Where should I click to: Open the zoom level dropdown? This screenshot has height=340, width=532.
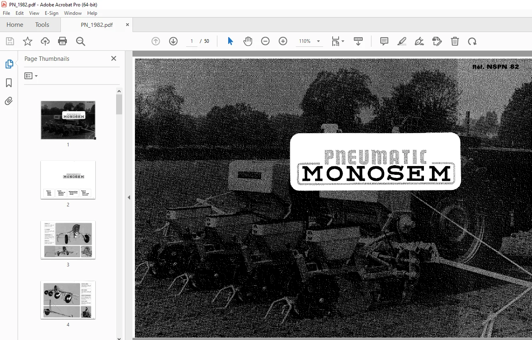[319, 41]
